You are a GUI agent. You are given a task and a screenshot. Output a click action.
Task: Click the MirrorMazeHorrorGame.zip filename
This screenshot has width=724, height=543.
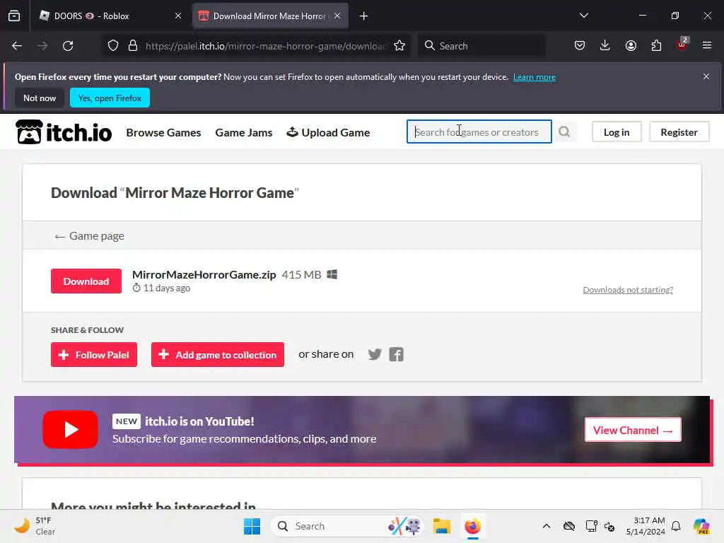pyautogui.click(x=204, y=275)
